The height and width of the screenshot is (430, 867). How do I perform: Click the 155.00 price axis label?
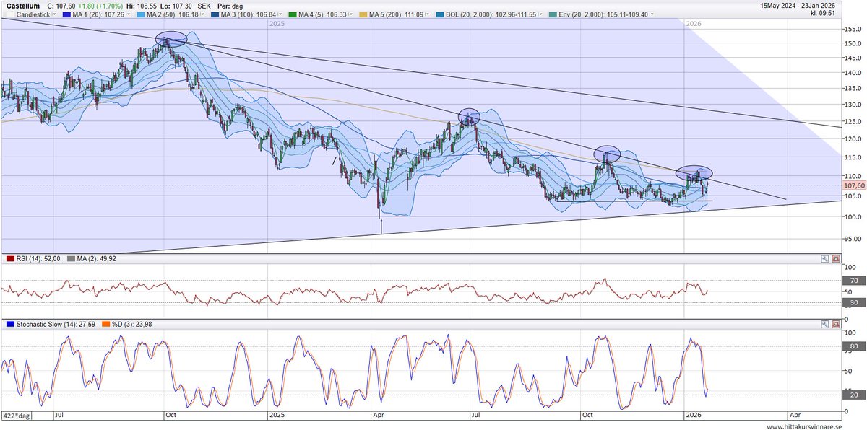pos(853,28)
